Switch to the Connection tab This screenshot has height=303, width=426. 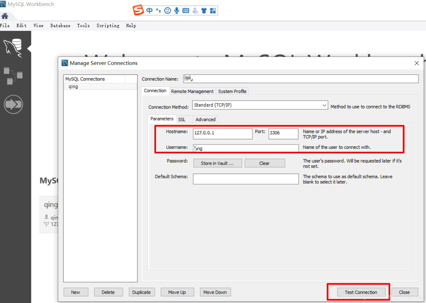155,91
